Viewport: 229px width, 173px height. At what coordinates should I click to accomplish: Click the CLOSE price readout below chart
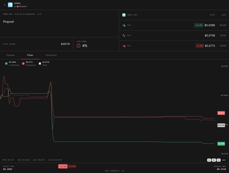[x=55, y=160]
